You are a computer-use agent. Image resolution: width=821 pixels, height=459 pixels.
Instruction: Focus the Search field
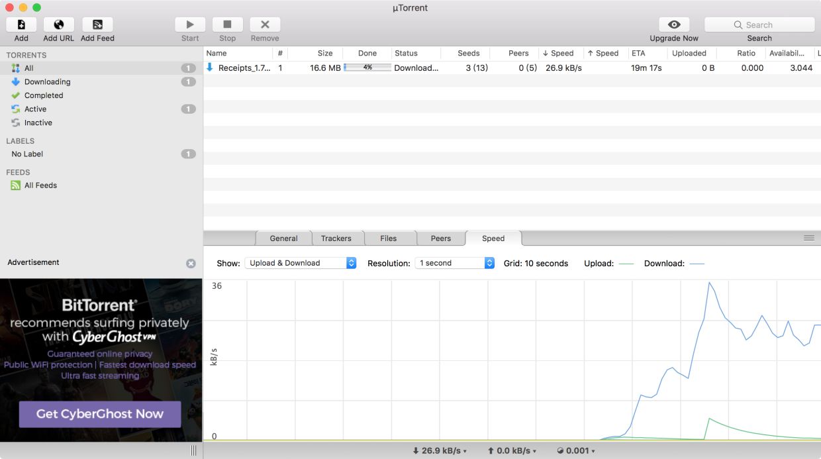(759, 25)
